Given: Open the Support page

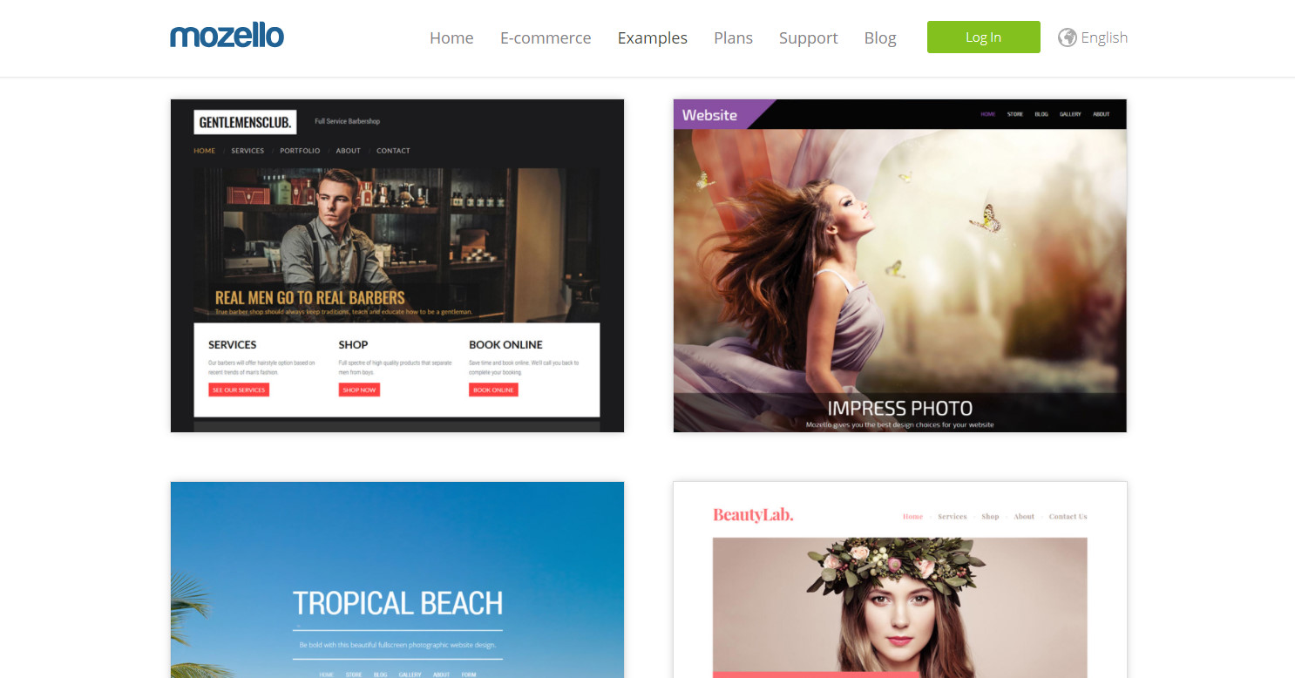Looking at the screenshot, I should click(x=808, y=37).
